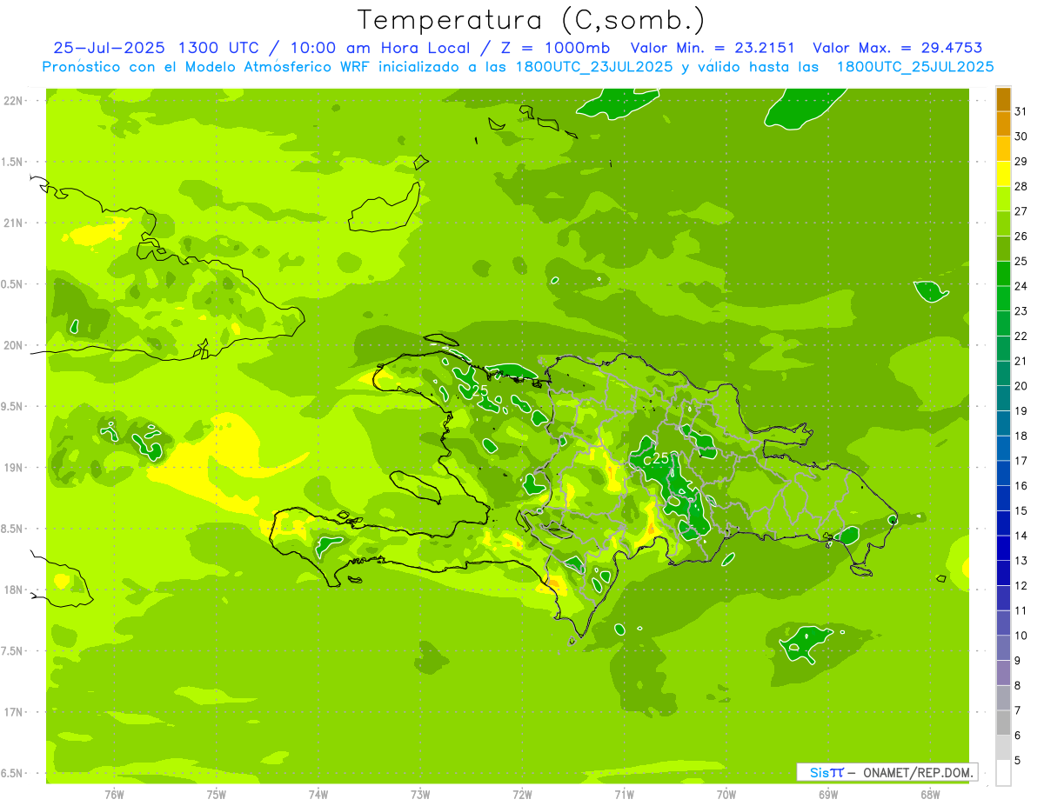Click the '68W' longitude label
The image size is (1044, 806).
(930, 795)
